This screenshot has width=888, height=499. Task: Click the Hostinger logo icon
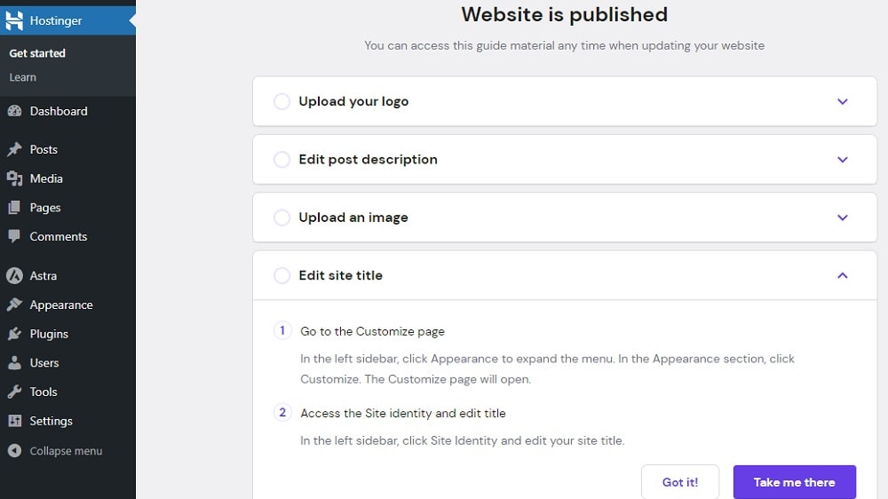[14, 20]
